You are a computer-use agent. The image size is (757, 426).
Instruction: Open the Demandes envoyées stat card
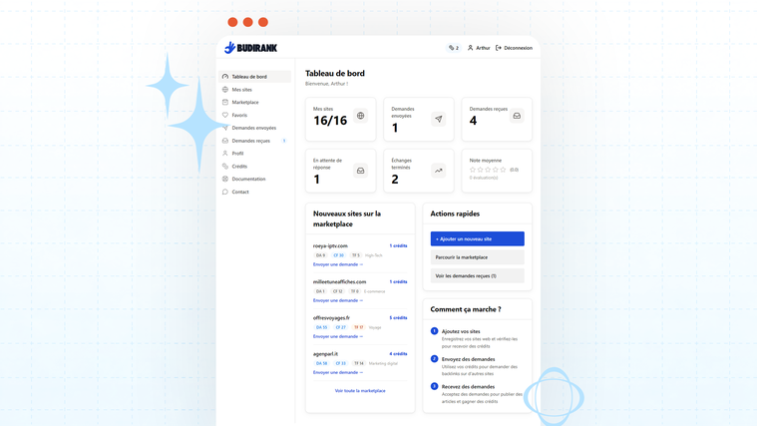pos(419,120)
